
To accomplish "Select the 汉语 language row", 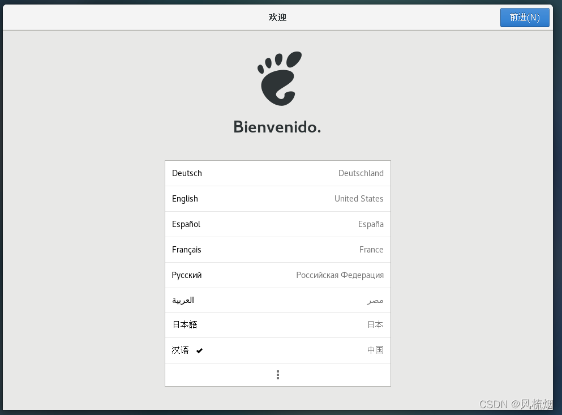I will (x=278, y=350).
